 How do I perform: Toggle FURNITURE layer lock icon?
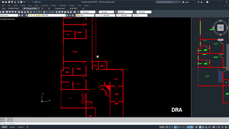(36, 15)
